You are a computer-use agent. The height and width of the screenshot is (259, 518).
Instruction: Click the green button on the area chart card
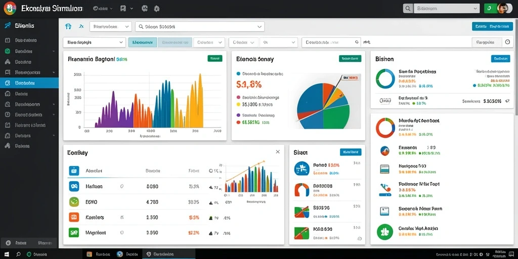tap(214, 59)
